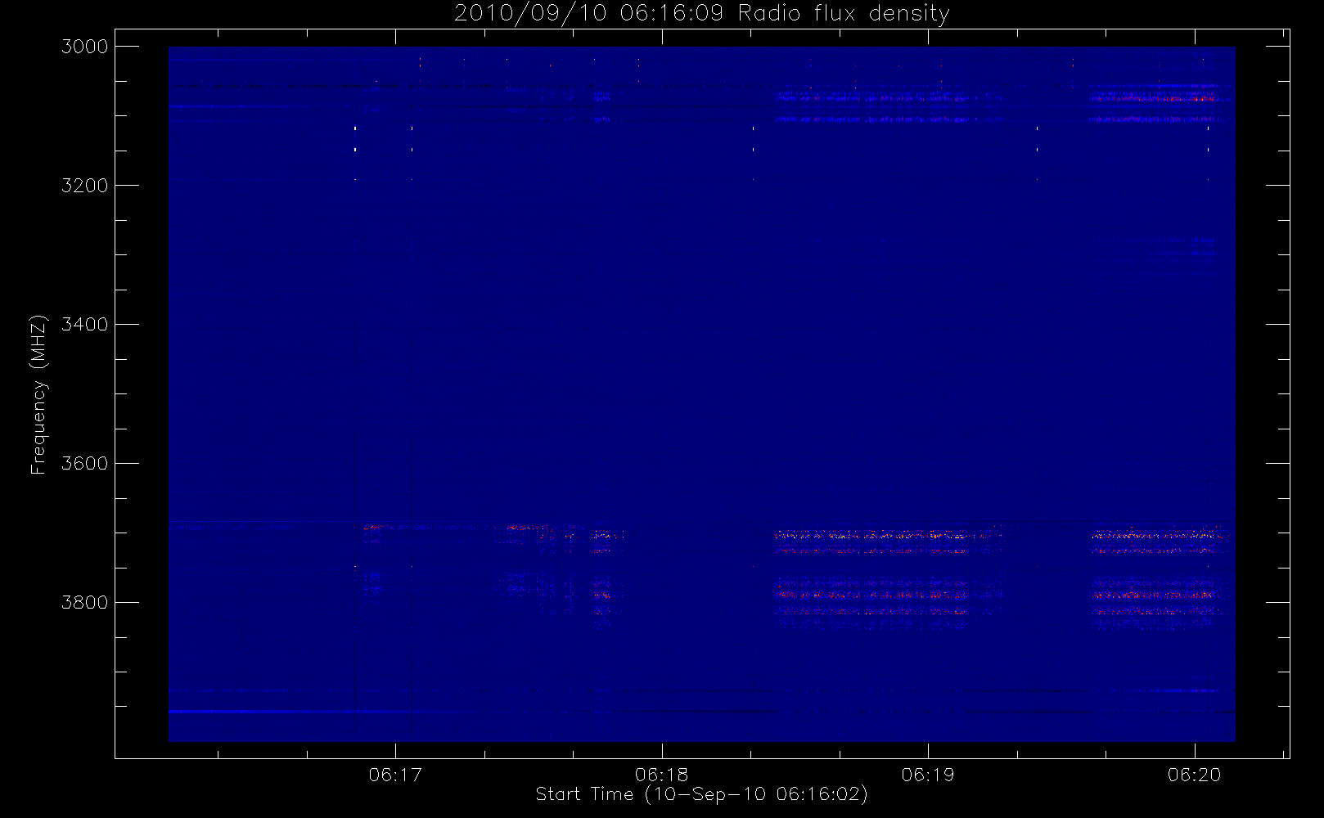Click the 06:19 time tick label

pyautogui.click(x=928, y=775)
